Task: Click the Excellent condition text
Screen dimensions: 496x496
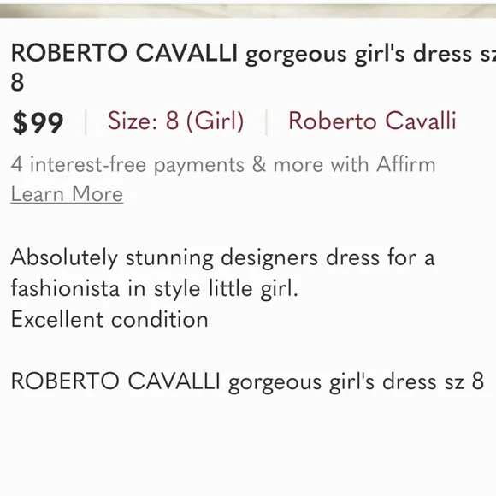Action: pyautogui.click(x=109, y=319)
